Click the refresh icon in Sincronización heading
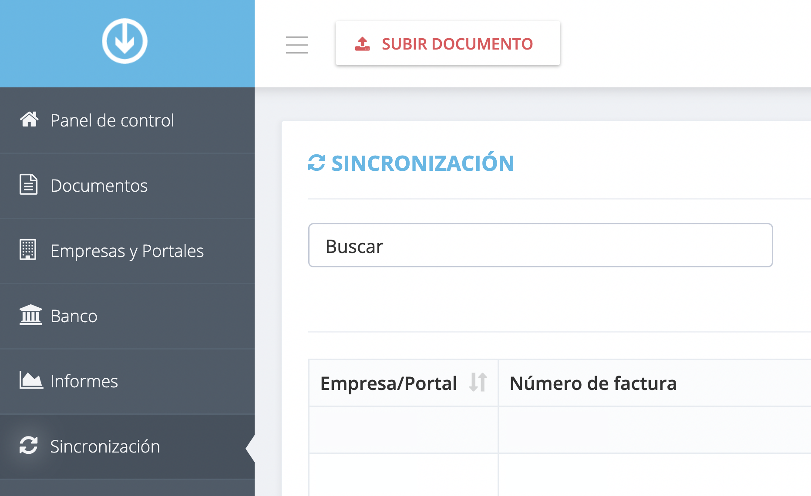 (x=316, y=163)
